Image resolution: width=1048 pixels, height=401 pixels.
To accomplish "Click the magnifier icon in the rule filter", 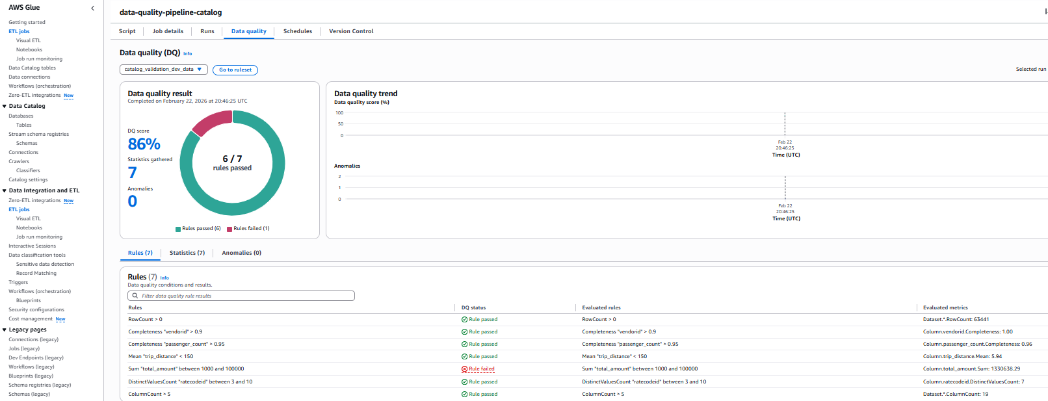I will coord(135,296).
